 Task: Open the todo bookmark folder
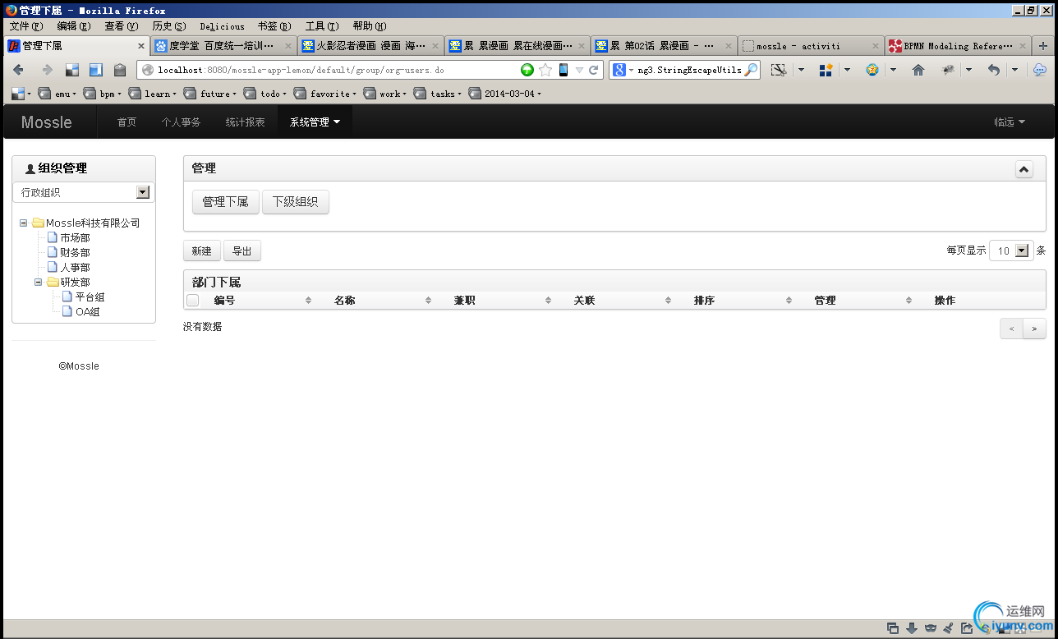[x=265, y=94]
